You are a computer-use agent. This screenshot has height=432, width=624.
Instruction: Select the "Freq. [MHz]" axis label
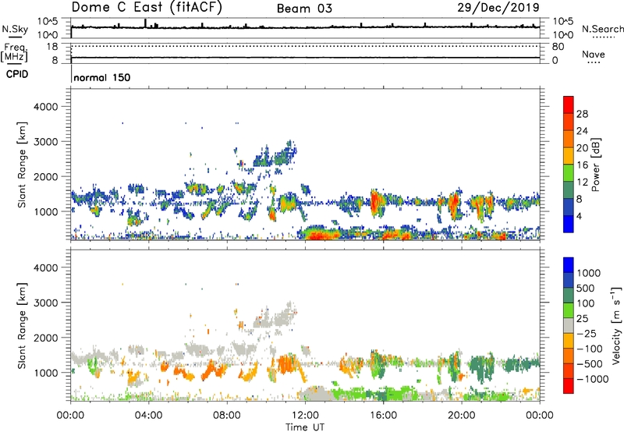click(x=14, y=53)
